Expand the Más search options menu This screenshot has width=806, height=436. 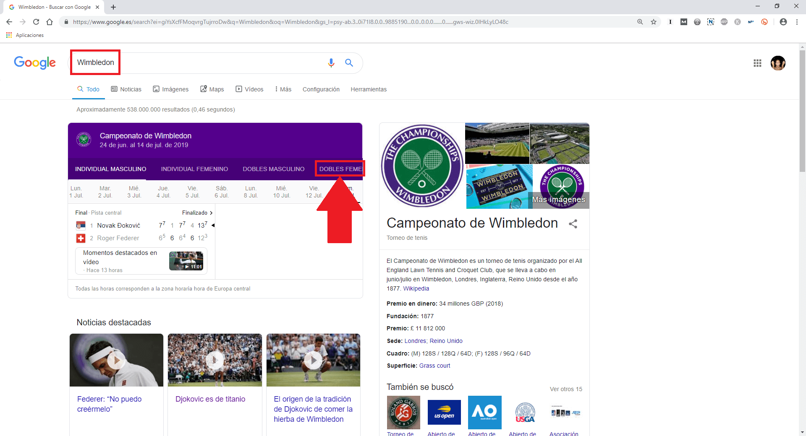point(283,89)
